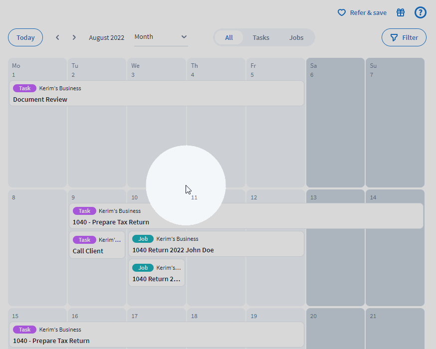Open the Filter options

point(404,37)
